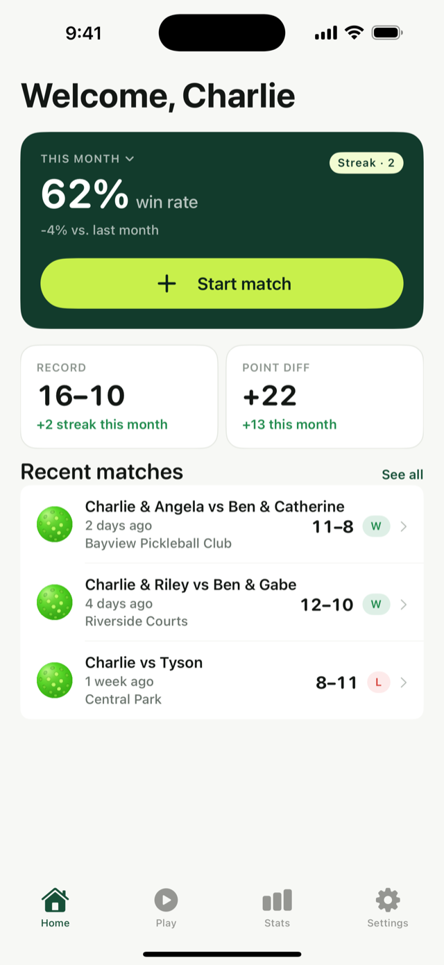Open the Point Diff +22 card
Image resolution: width=444 pixels, height=965 pixels.
[x=325, y=396]
